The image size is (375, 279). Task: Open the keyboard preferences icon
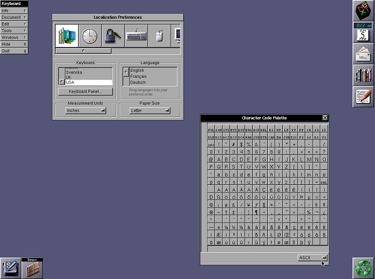(x=136, y=36)
